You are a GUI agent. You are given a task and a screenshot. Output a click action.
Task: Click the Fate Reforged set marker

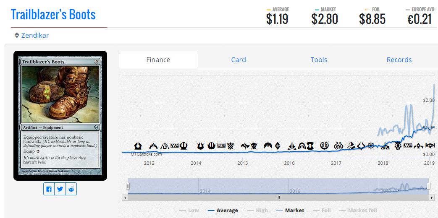(x=245, y=146)
